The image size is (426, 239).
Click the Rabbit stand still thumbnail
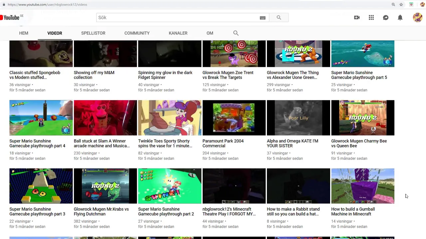[299, 186]
